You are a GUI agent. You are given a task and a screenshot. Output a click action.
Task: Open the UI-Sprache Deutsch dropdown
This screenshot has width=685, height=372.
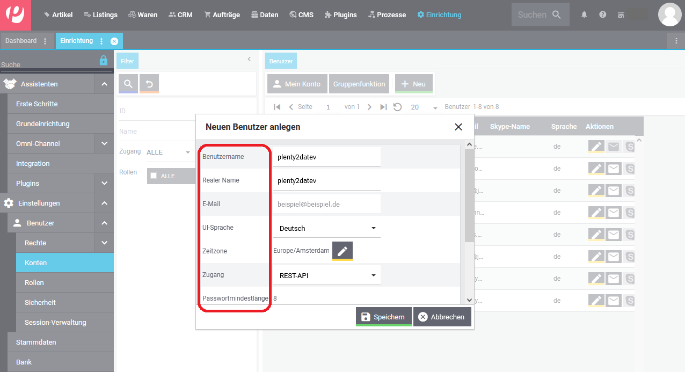click(326, 228)
